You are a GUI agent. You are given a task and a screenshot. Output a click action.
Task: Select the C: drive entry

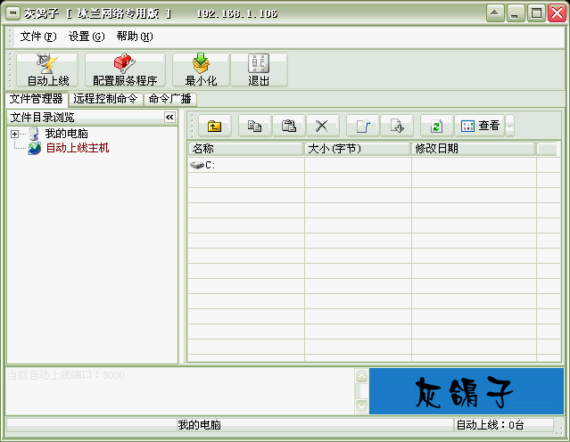point(211,165)
